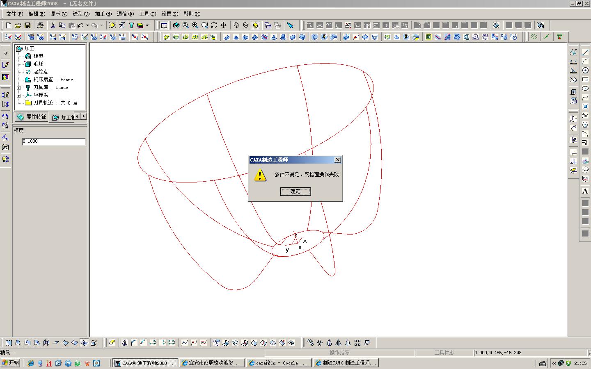Click the array pattern grid icon

click(x=357, y=343)
